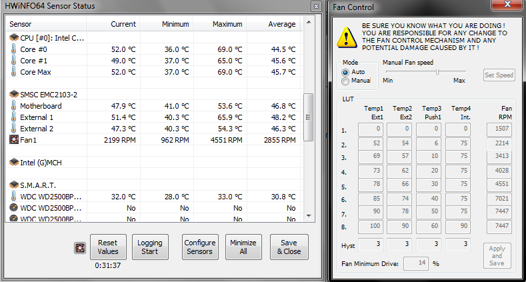Close the HWiNFO64 Sensor Status window
Viewport: 526px width, 282px height.
(x=316, y=6)
